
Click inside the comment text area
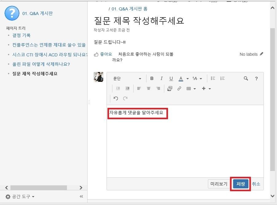pos(185,141)
